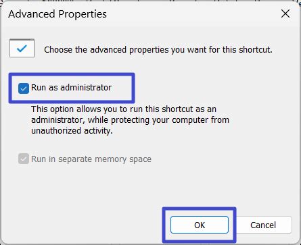Select the white box containing the checkmark icon
The width and height of the screenshot is (301, 245).
click(22, 48)
